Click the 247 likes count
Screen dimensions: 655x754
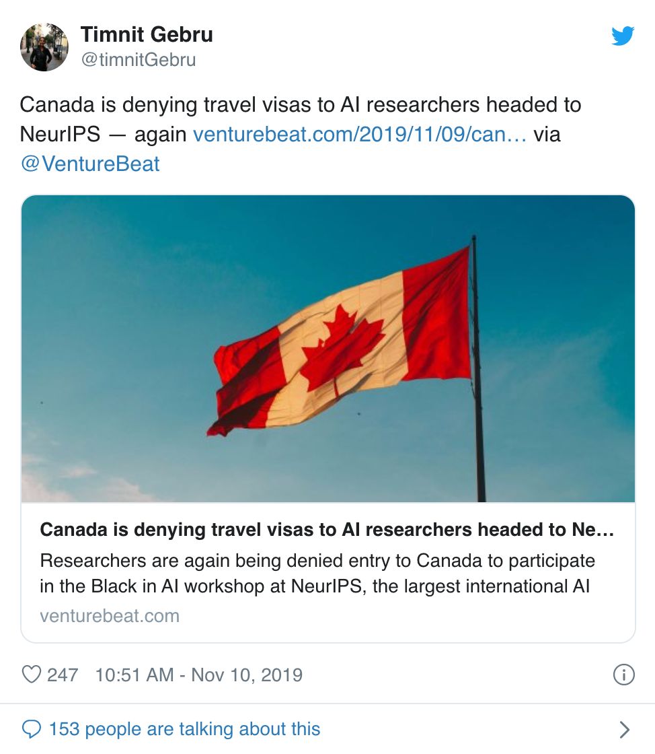coord(63,675)
